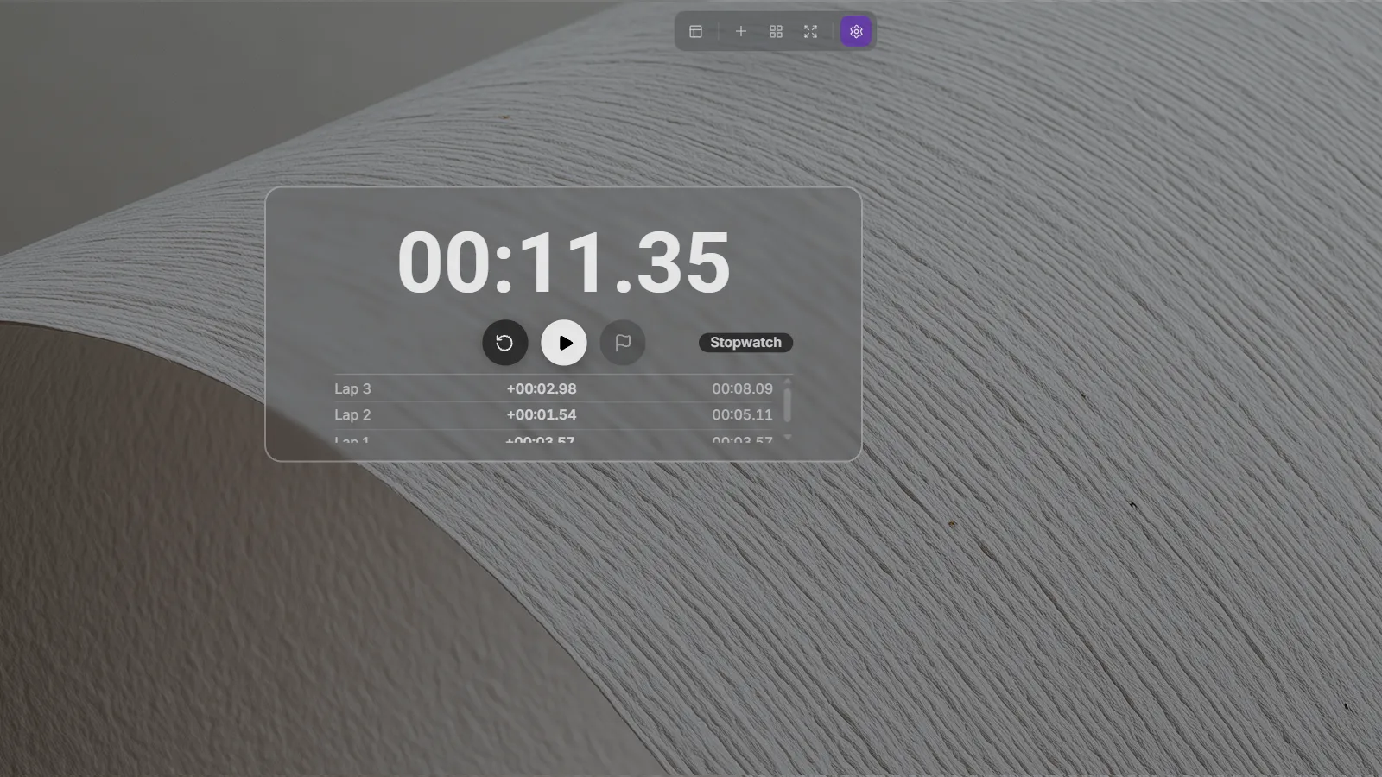The width and height of the screenshot is (1382, 777).
Task: Select the Lap 3 row label
Action: (x=352, y=388)
